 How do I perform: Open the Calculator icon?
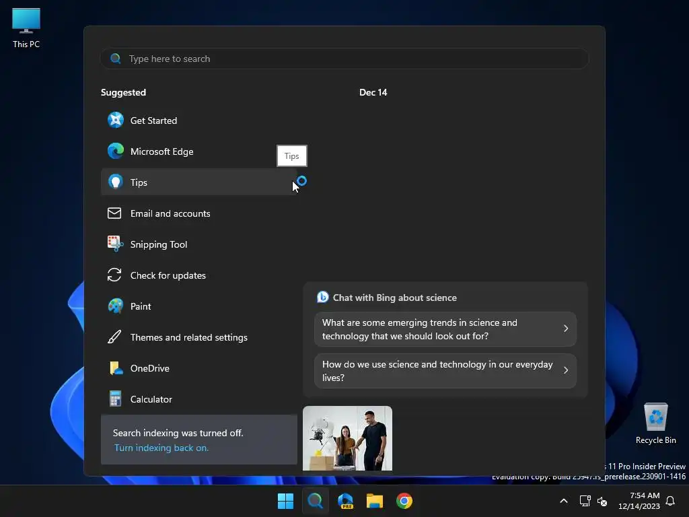coord(115,399)
